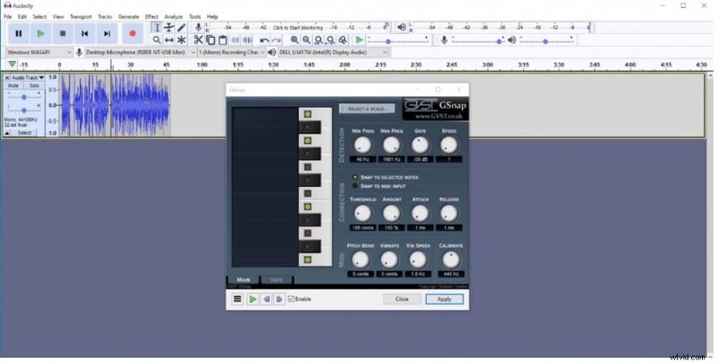Screen dimensions: 719x364
Task: Open the 1 (Mono) Recording Channel dropdown
Action: click(x=232, y=52)
